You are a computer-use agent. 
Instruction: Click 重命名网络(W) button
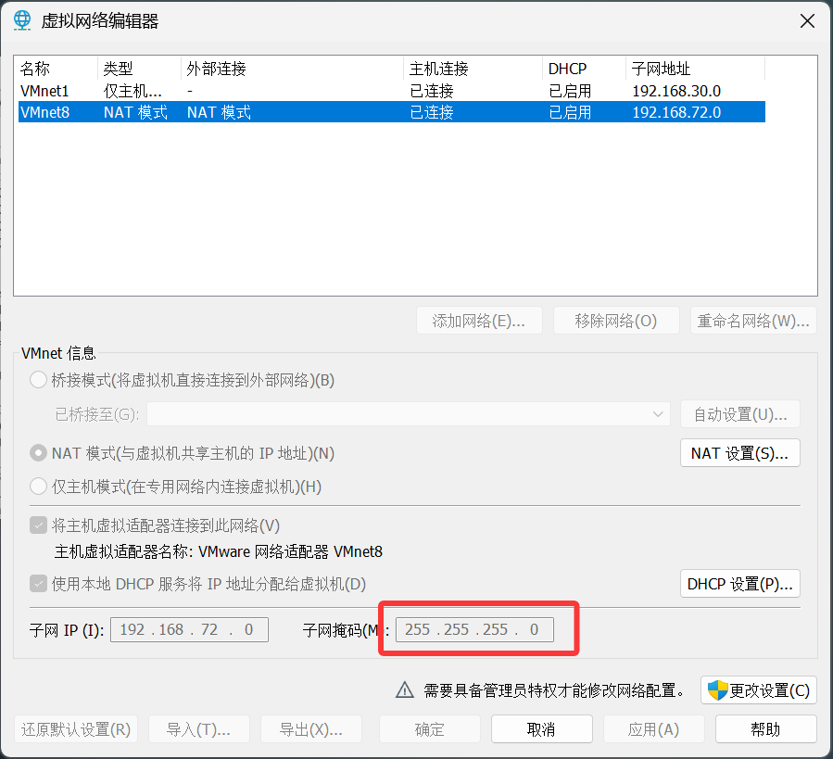[753, 321]
